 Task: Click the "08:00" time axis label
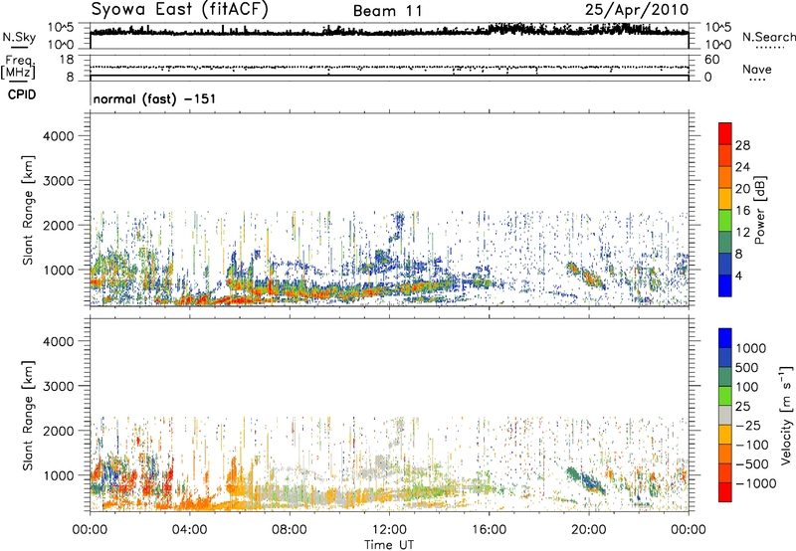point(290,530)
